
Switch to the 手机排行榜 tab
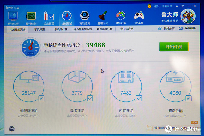(61, 29)
